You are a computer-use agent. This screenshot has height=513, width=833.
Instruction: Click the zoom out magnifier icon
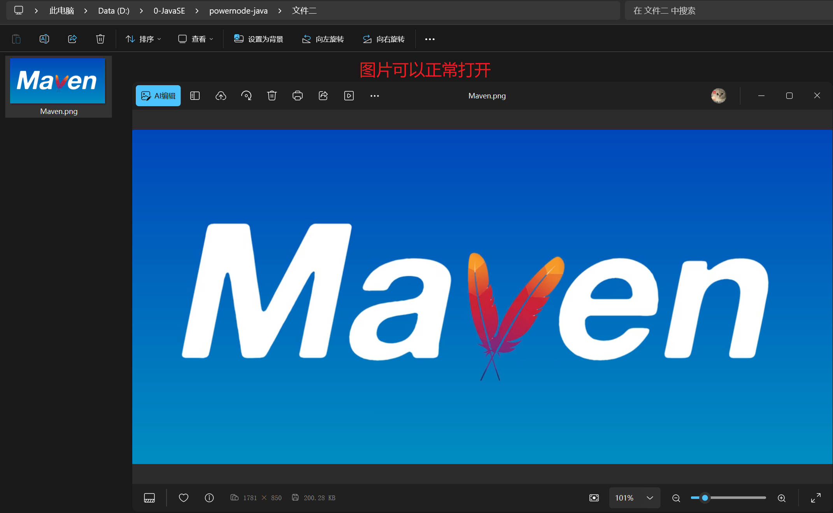click(x=676, y=498)
